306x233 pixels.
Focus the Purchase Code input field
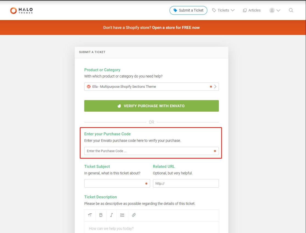click(x=151, y=151)
